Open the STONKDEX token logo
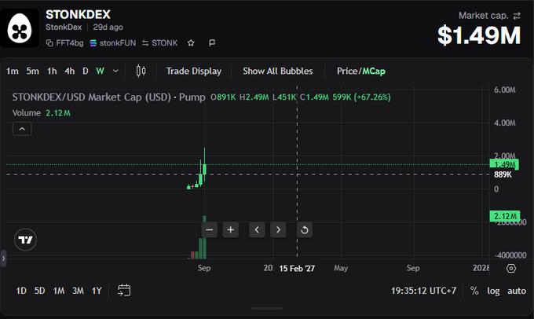The image size is (534, 319). tap(20, 28)
